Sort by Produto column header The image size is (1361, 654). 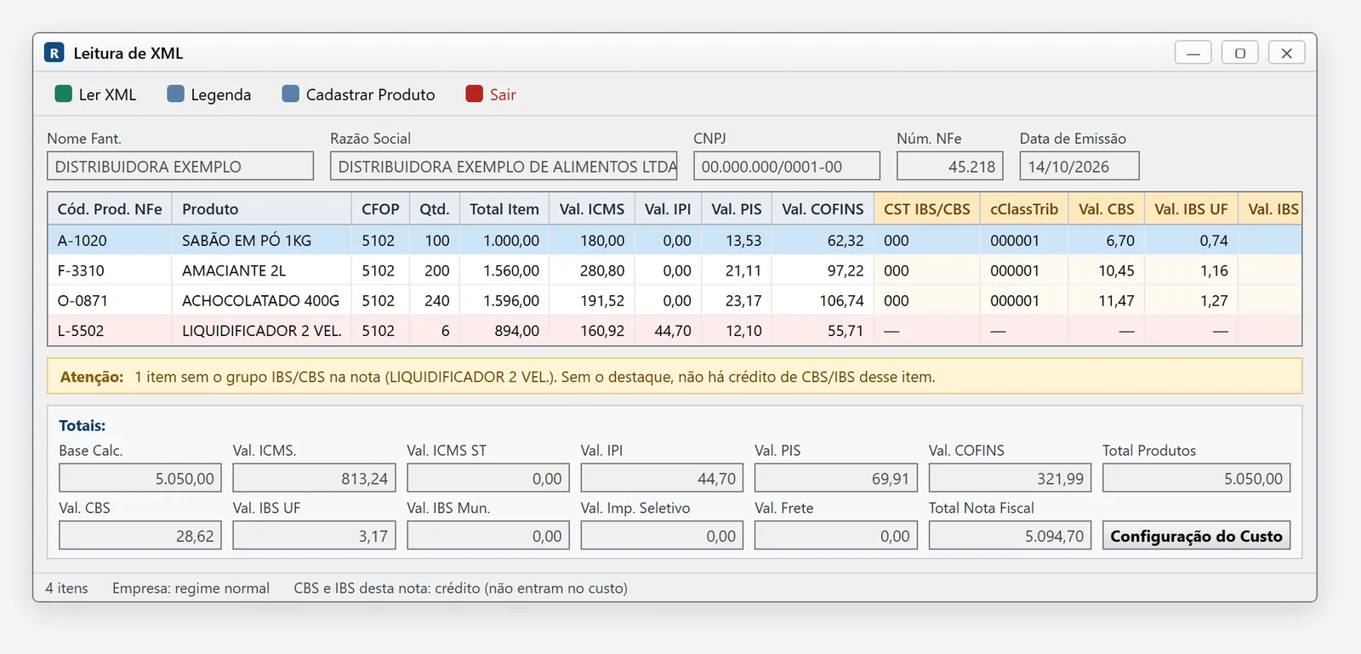[261, 209]
